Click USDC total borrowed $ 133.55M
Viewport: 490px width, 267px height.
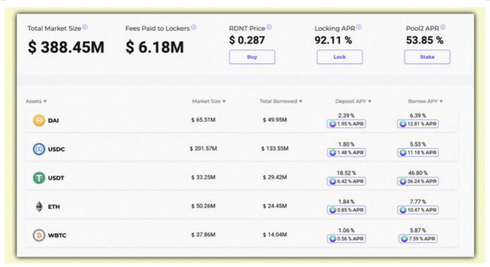click(275, 149)
